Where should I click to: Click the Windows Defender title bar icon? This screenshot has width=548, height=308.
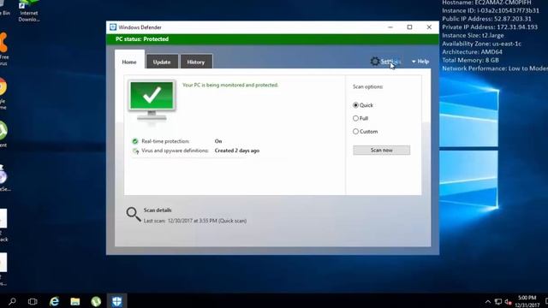(113, 27)
